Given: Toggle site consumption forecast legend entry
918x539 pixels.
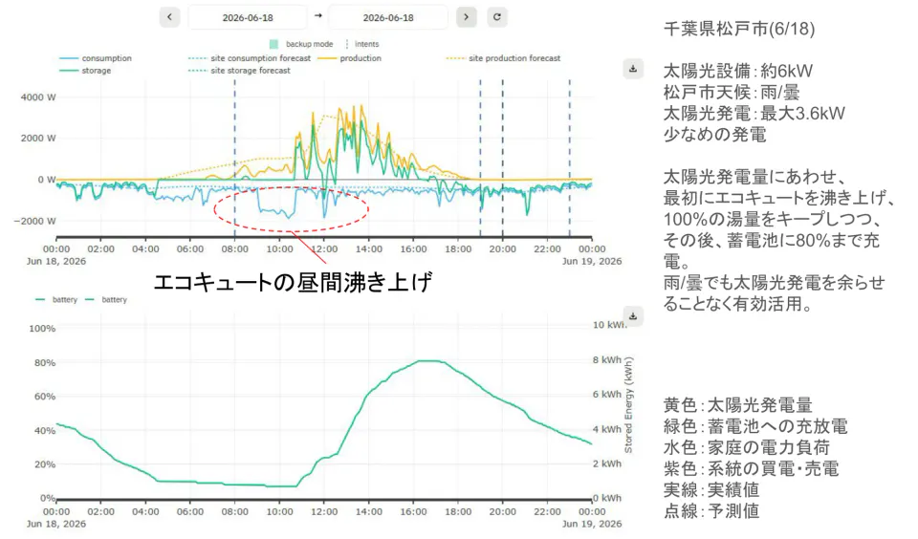Looking at the screenshot, I should [x=250, y=58].
